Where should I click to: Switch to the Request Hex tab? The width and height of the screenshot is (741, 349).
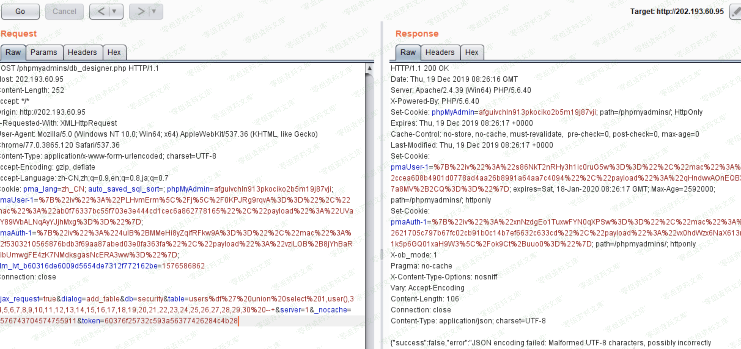click(114, 52)
